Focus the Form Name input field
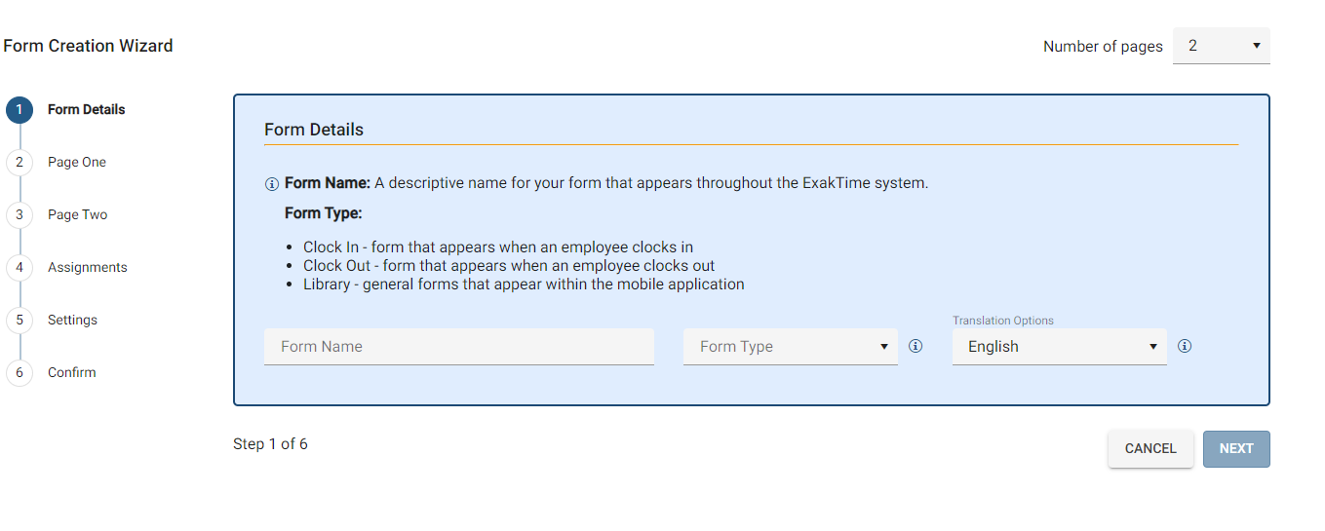The height and width of the screenshot is (531, 1325). click(x=459, y=347)
